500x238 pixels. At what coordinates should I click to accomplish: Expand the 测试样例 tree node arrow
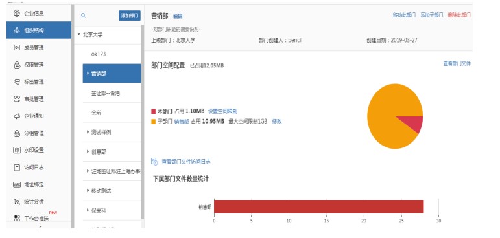coord(88,132)
